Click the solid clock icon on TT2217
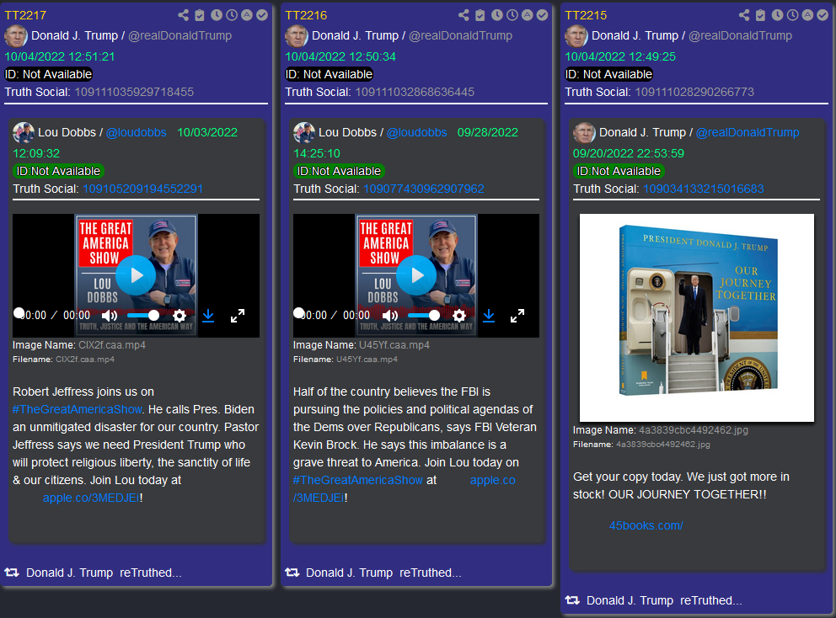This screenshot has width=836, height=618. (217, 15)
